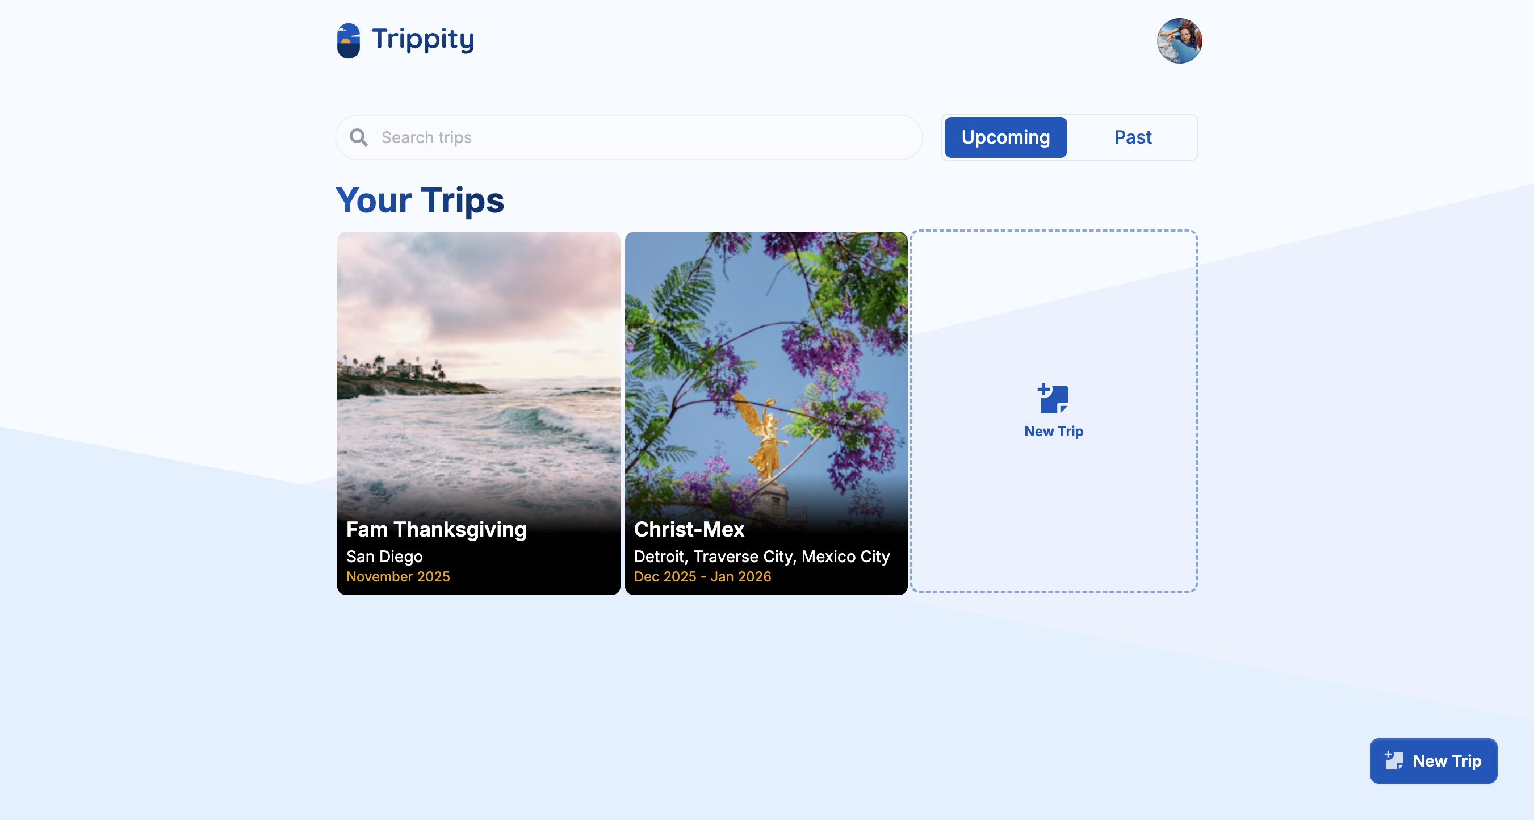Click the logo icon next to the Trippity wordmark
Viewport: 1534px width, 820px height.
[x=349, y=40]
